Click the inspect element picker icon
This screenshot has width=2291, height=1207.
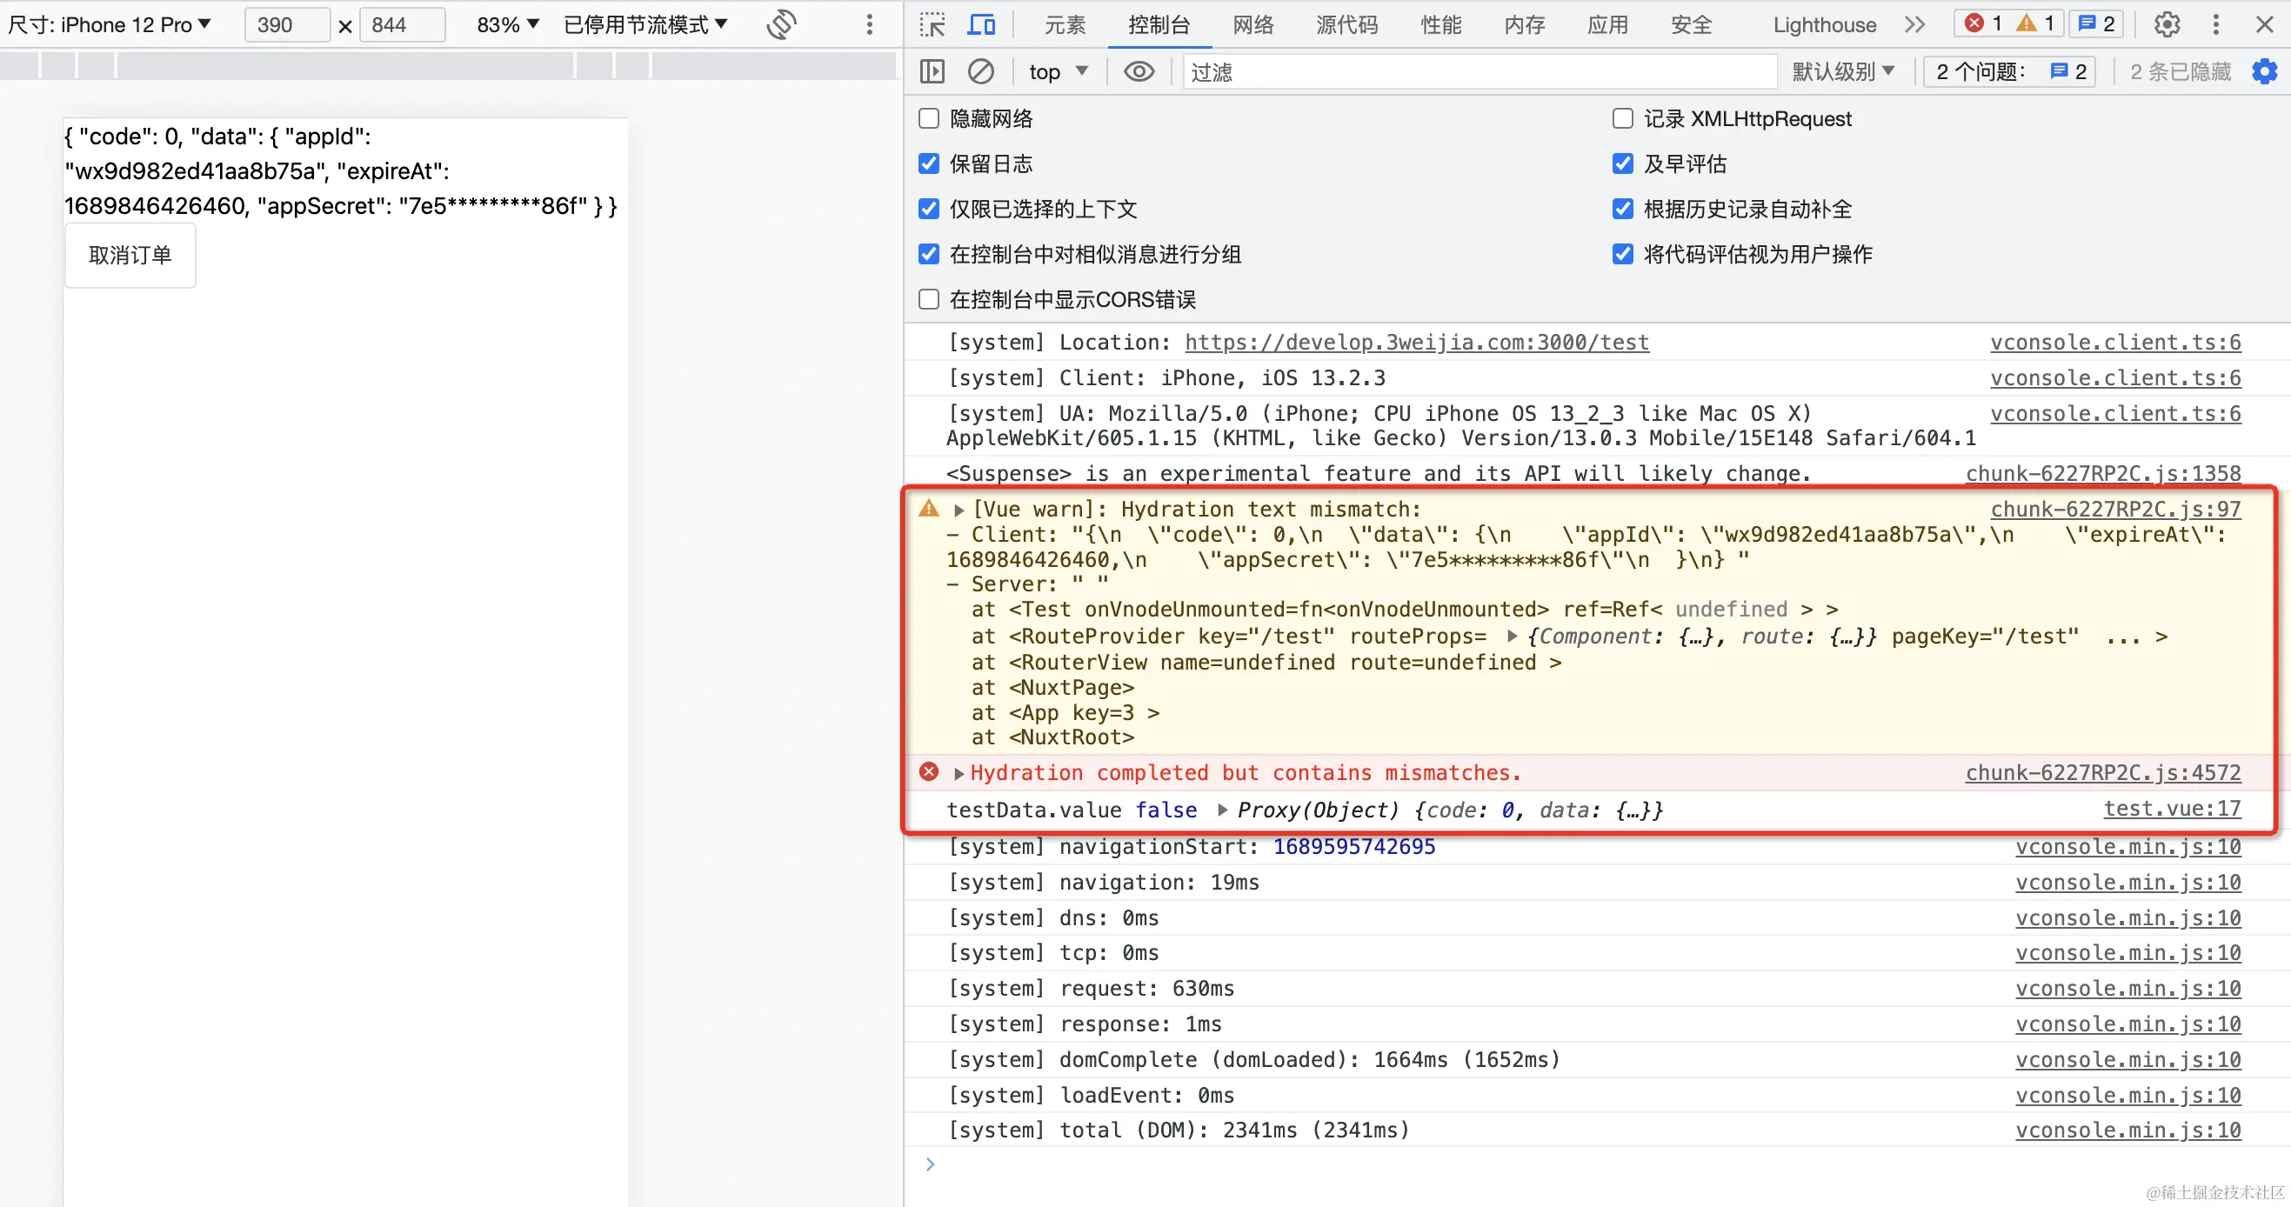(932, 25)
